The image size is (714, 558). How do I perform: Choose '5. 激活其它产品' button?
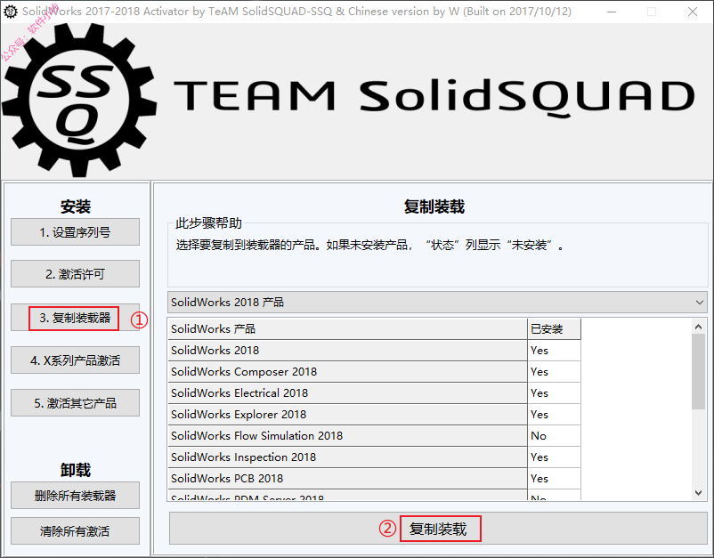[75, 403]
